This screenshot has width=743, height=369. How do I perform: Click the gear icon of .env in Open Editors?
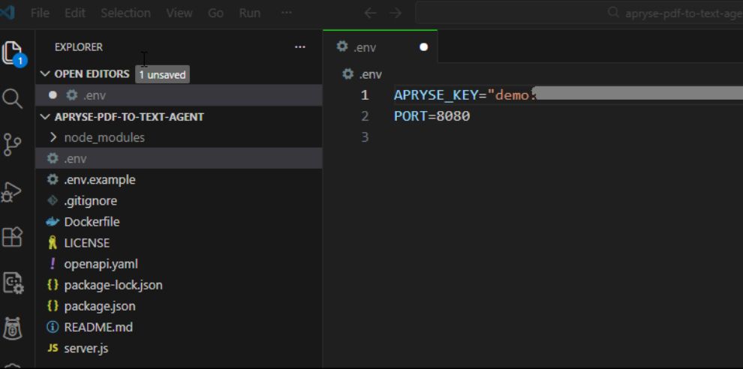[x=71, y=95]
